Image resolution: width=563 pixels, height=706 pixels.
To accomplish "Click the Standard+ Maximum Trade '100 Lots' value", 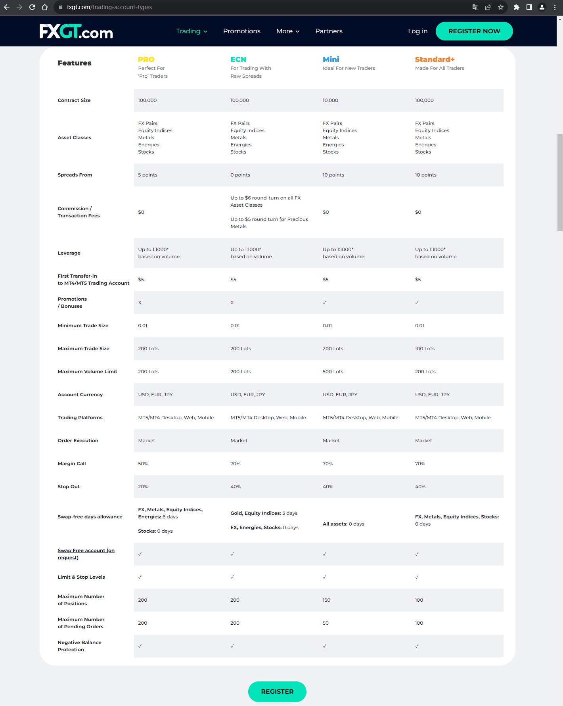I will (x=425, y=349).
